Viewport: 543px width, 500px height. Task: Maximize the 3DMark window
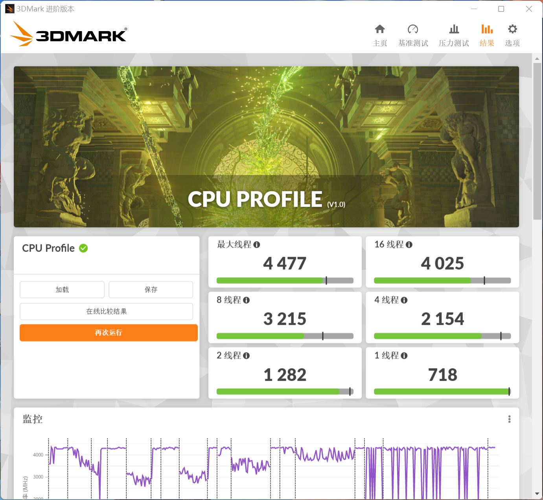tap(501, 9)
